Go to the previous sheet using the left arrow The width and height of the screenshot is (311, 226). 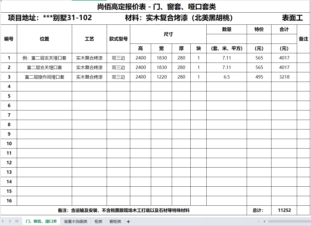[3, 221]
